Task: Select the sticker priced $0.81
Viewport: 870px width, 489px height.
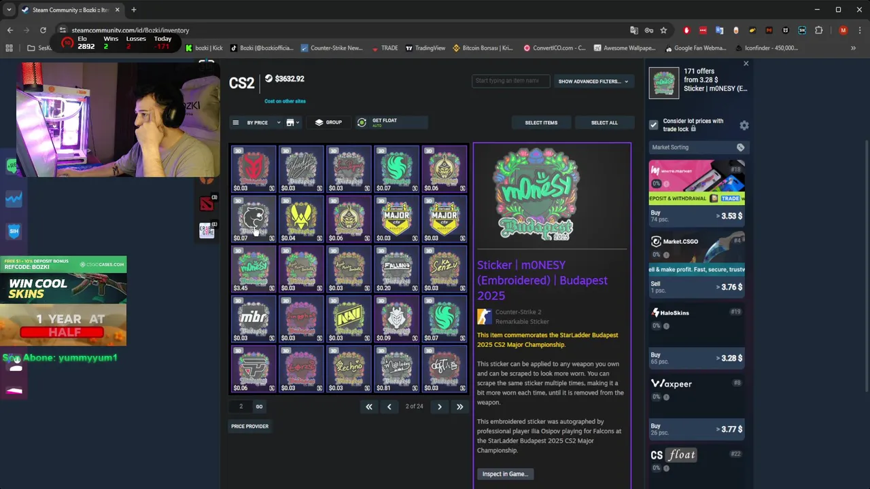Action: click(x=396, y=369)
